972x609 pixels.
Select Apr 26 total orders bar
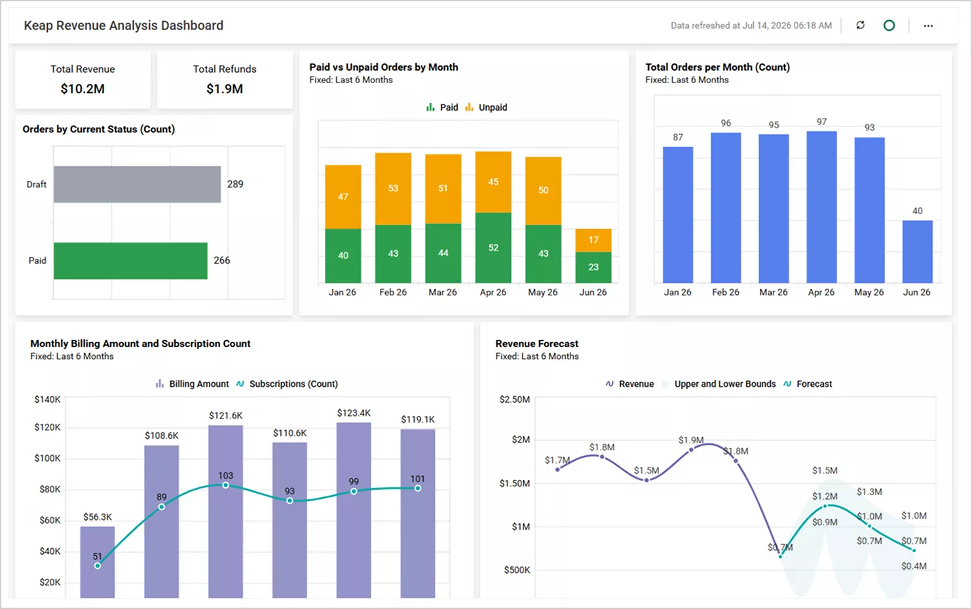point(821,207)
